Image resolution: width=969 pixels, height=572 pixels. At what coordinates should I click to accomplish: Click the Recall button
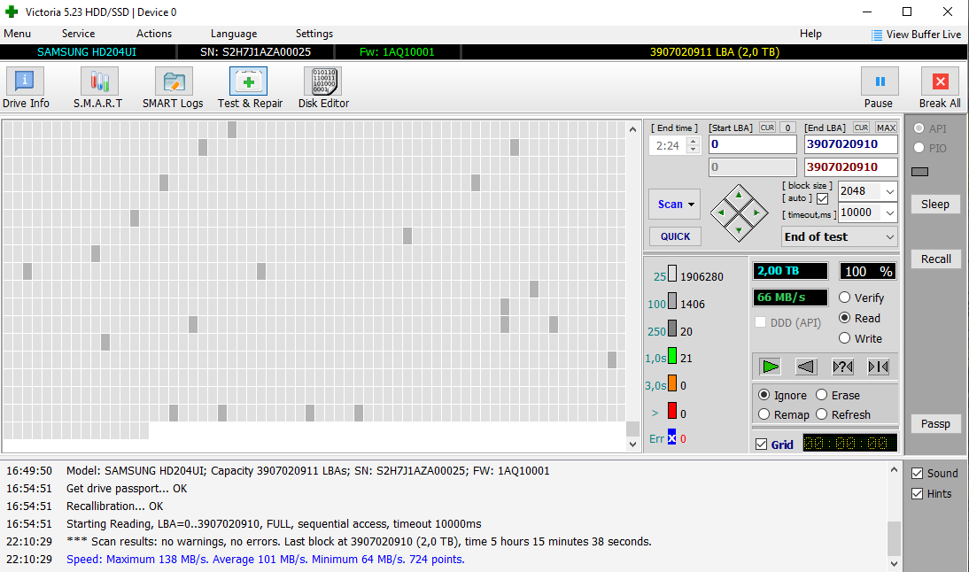(935, 259)
